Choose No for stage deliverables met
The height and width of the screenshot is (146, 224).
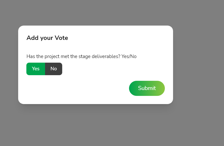[54, 69]
